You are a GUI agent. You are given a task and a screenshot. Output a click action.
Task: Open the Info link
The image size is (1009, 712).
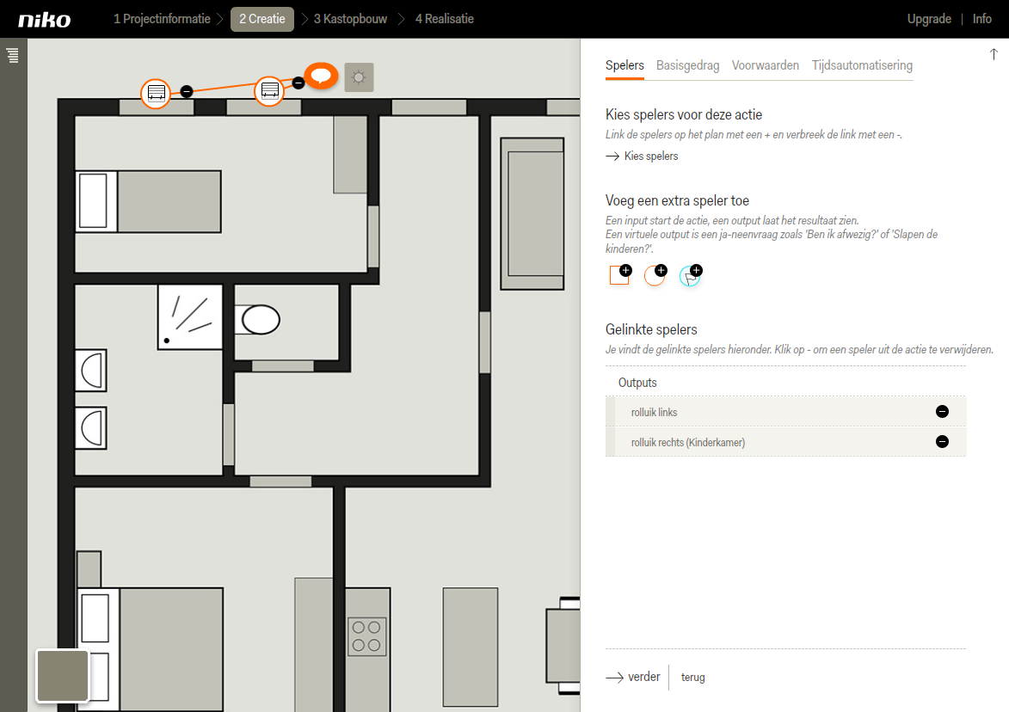tap(982, 19)
